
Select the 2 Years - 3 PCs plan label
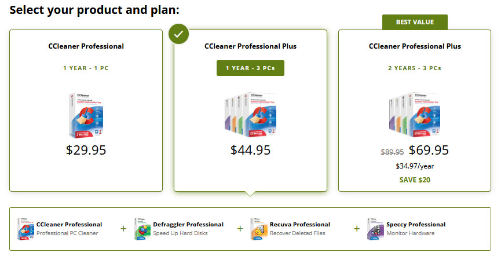tap(415, 68)
